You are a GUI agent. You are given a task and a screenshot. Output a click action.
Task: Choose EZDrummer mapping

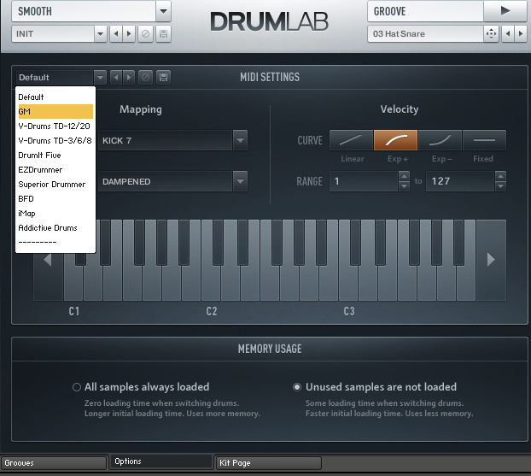55,170
